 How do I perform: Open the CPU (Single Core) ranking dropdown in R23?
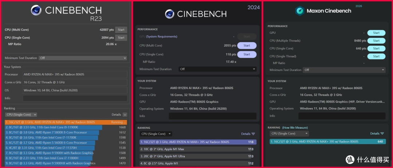tap(21, 115)
